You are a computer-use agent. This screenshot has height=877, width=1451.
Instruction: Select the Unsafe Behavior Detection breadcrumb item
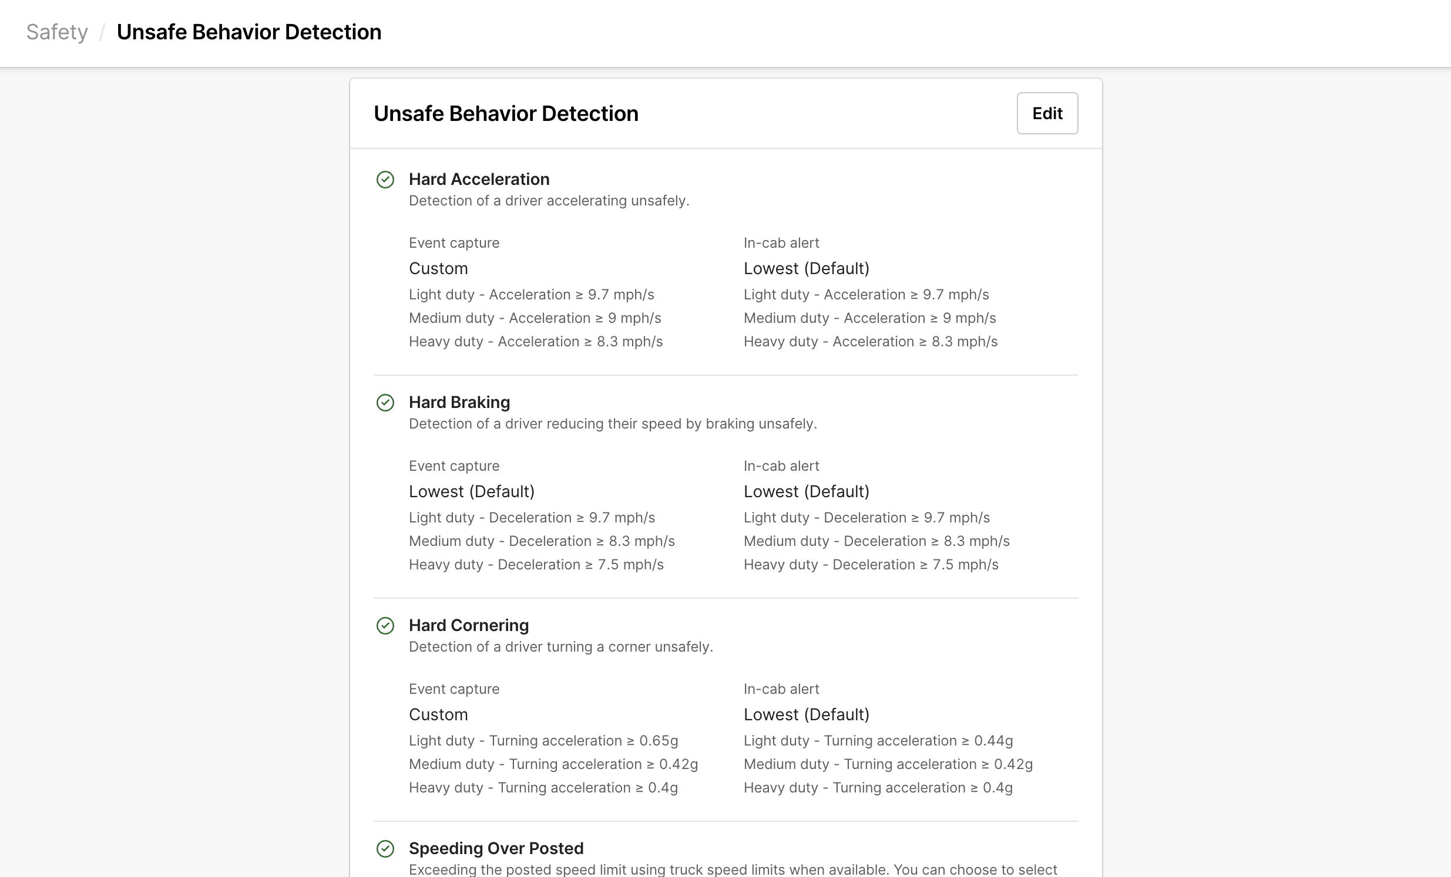tap(249, 32)
